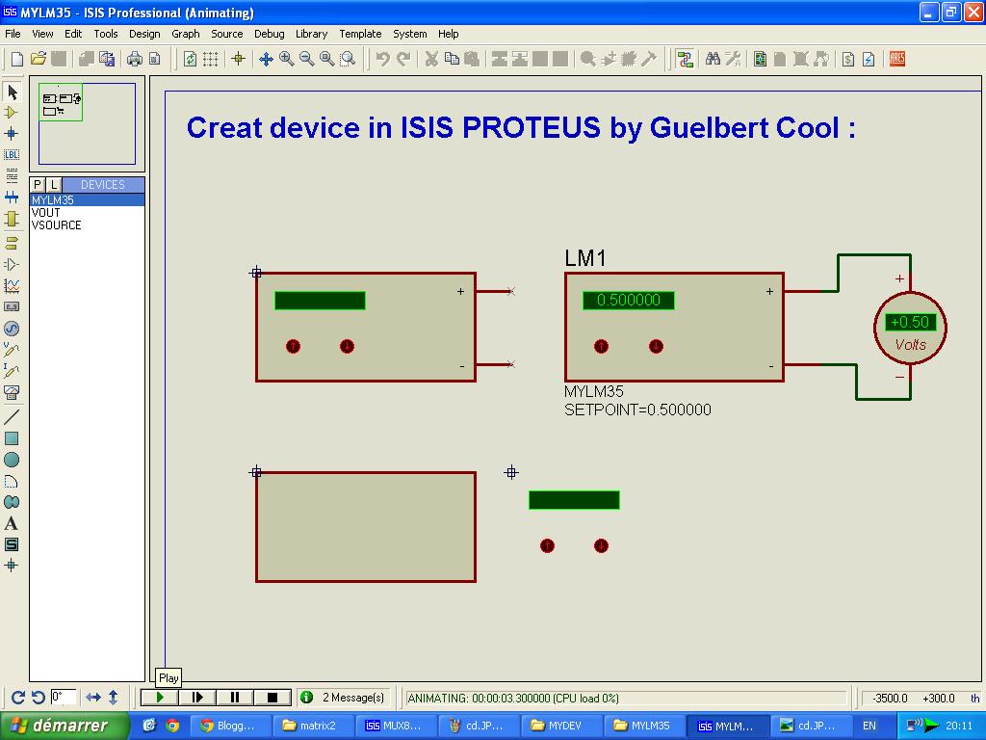This screenshot has width=986, height=740.
Task: Select the Tape Recorder tool
Action: pos(12,307)
